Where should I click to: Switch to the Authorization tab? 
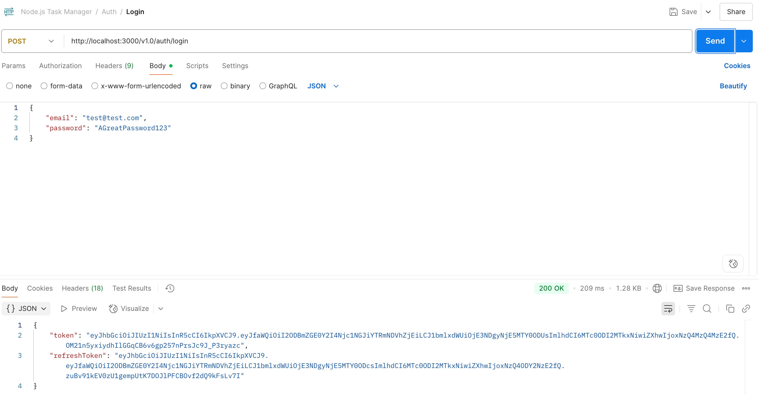pyautogui.click(x=60, y=66)
